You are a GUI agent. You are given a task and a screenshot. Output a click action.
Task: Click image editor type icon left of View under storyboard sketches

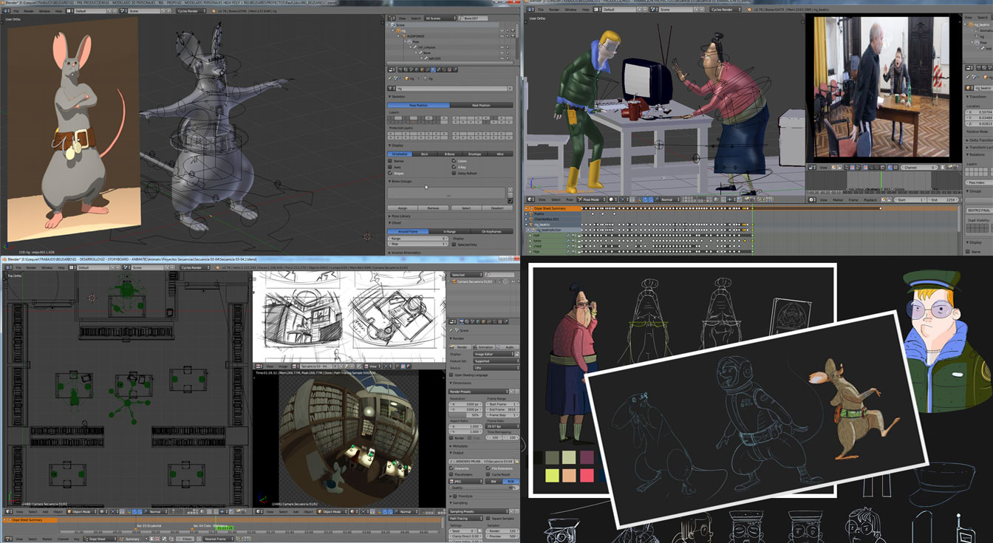pyautogui.click(x=258, y=366)
